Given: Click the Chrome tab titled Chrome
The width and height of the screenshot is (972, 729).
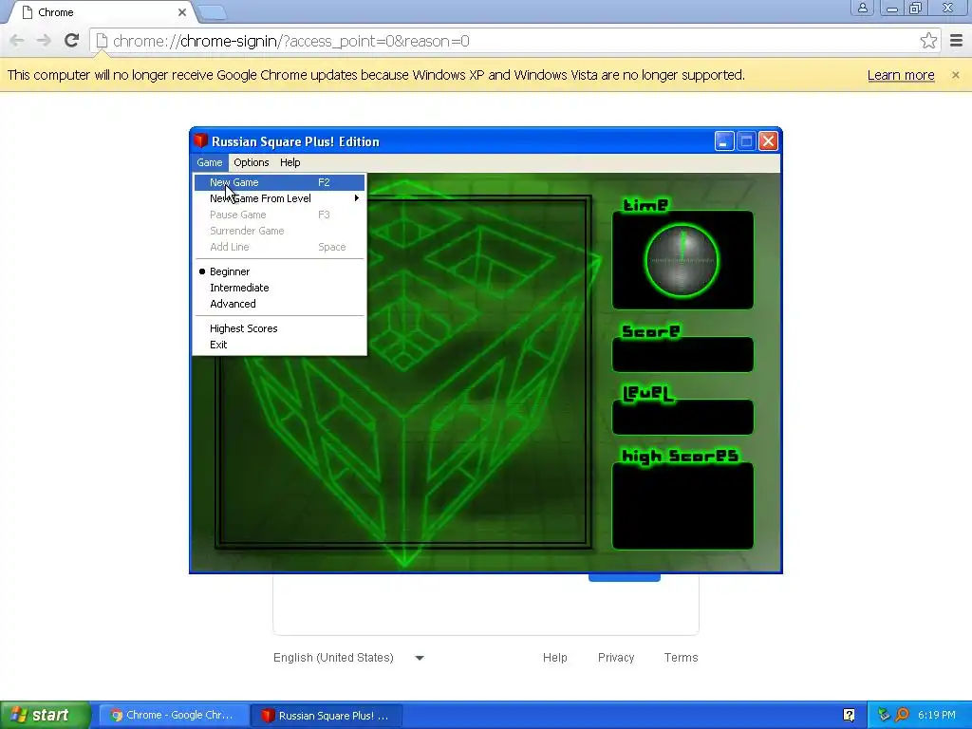Looking at the screenshot, I should point(103,12).
